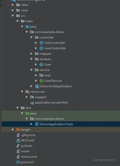Click the DemoJunitApplication Spring Boot icon

pos(37,86)
